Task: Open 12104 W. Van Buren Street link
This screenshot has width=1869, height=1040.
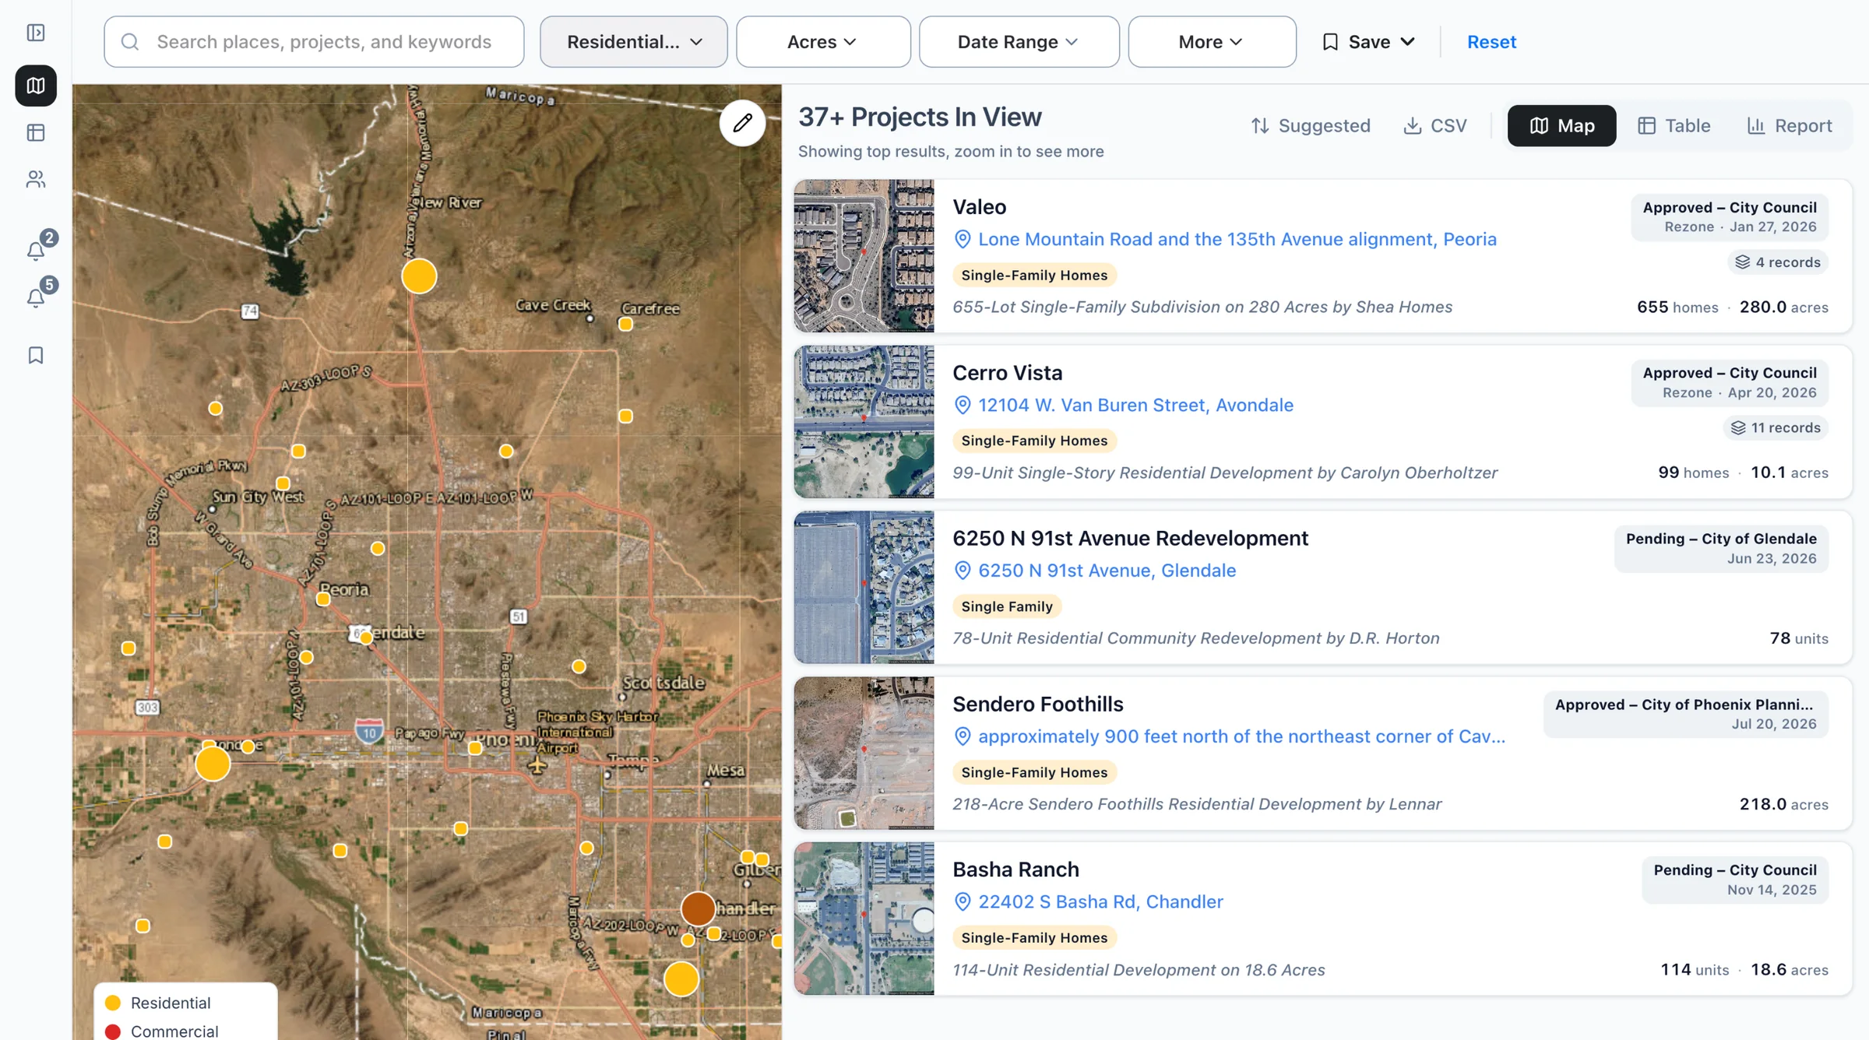Action: pos(1135,405)
